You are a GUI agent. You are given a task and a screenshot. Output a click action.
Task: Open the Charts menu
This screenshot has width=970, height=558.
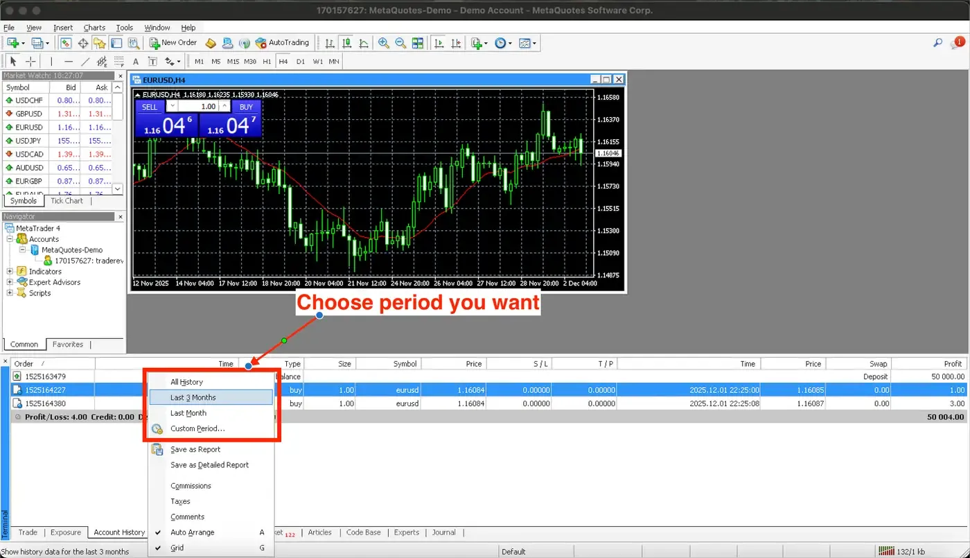tap(94, 28)
